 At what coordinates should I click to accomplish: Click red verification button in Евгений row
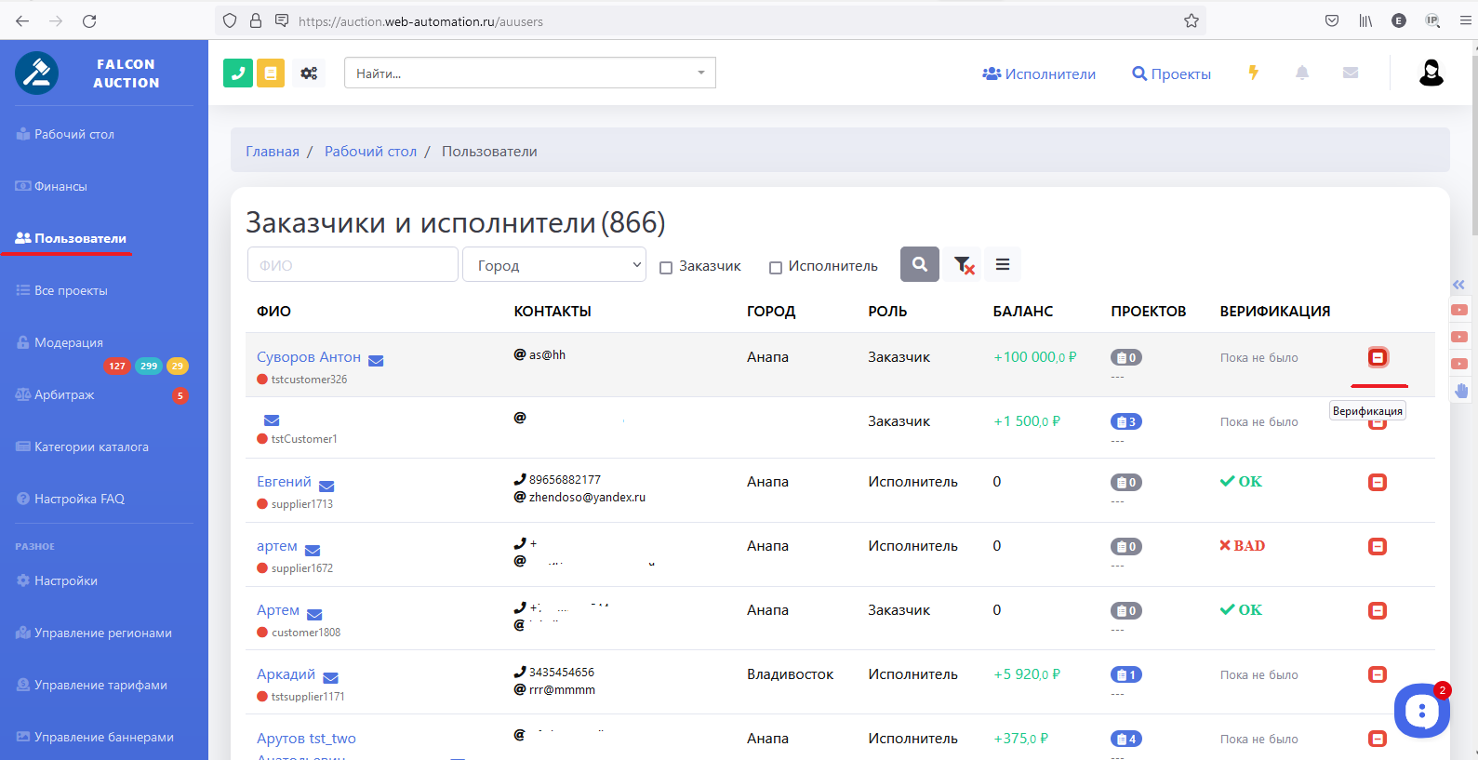point(1378,482)
